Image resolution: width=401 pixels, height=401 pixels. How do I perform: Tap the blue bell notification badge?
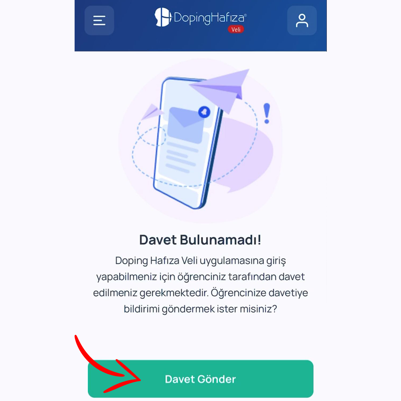[204, 112]
